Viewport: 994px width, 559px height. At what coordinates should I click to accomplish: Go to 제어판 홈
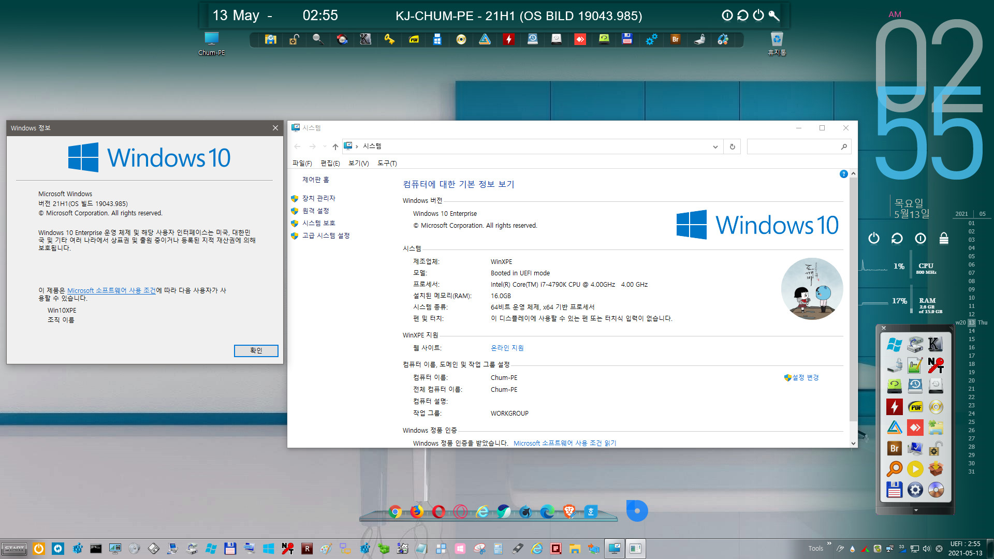[315, 180]
